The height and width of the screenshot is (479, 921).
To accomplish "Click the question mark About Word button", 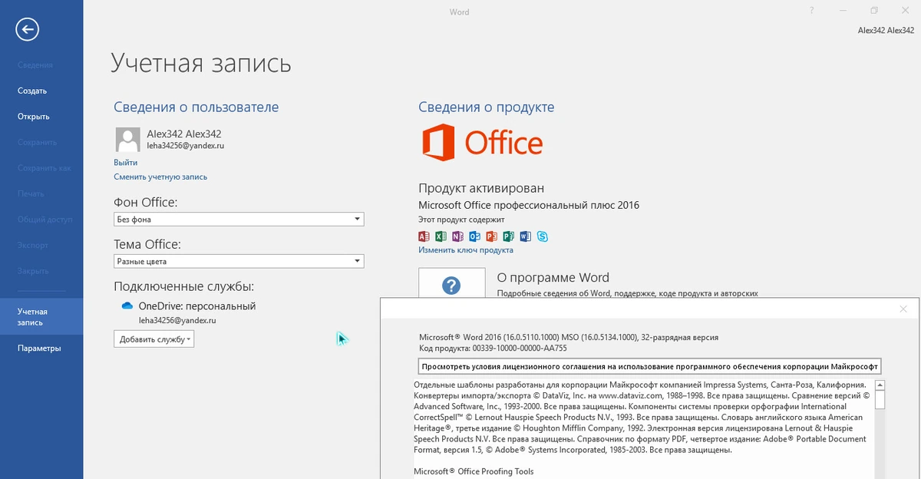I will (452, 282).
